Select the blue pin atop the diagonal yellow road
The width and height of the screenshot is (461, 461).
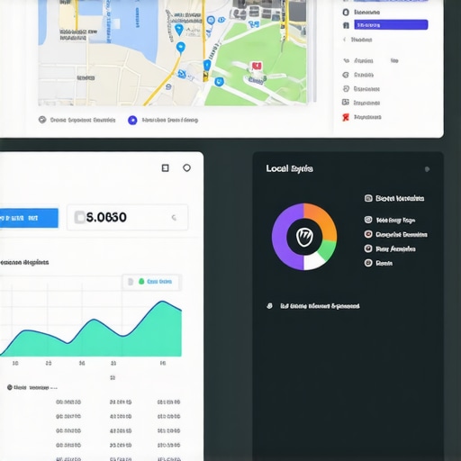pyautogui.click(x=180, y=48)
